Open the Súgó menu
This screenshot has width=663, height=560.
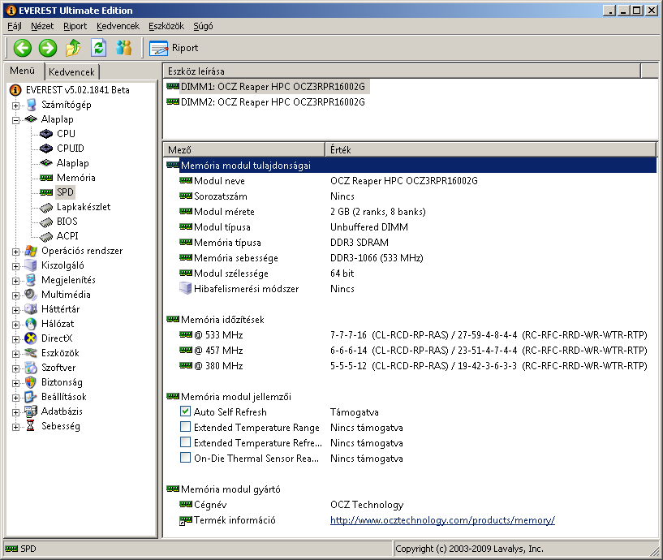(x=204, y=26)
